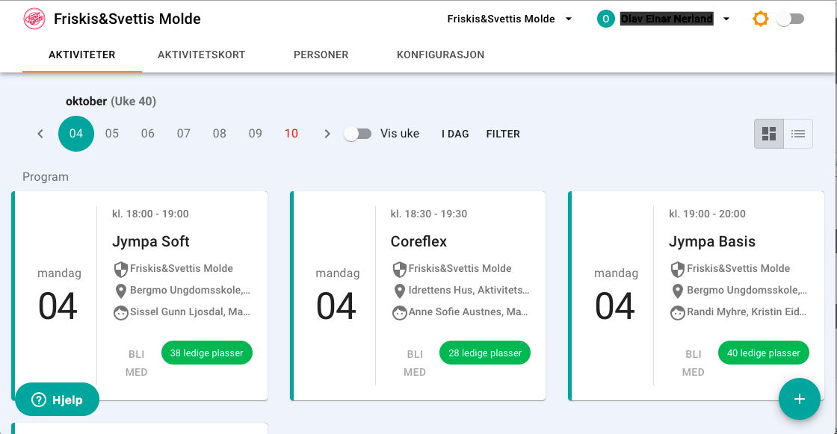837x434 pixels.
Task: Click the floating plus add button
Action: coord(799,400)
